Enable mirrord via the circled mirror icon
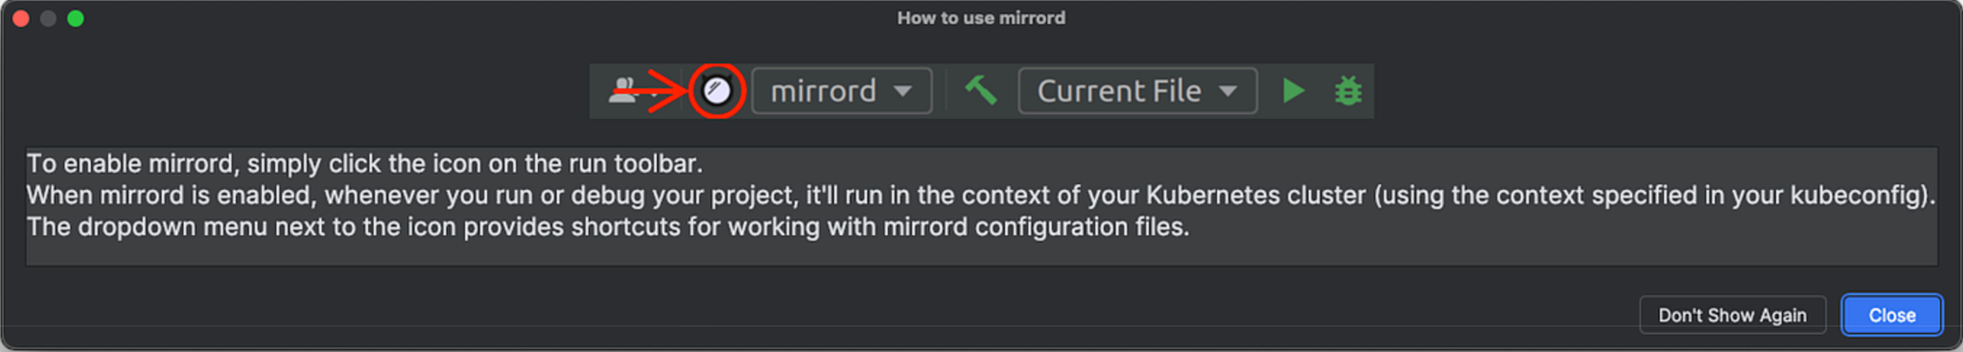Viewport: 1963px width, 352px height. coord(716,92)
